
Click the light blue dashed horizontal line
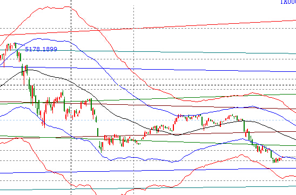[148, 120]
